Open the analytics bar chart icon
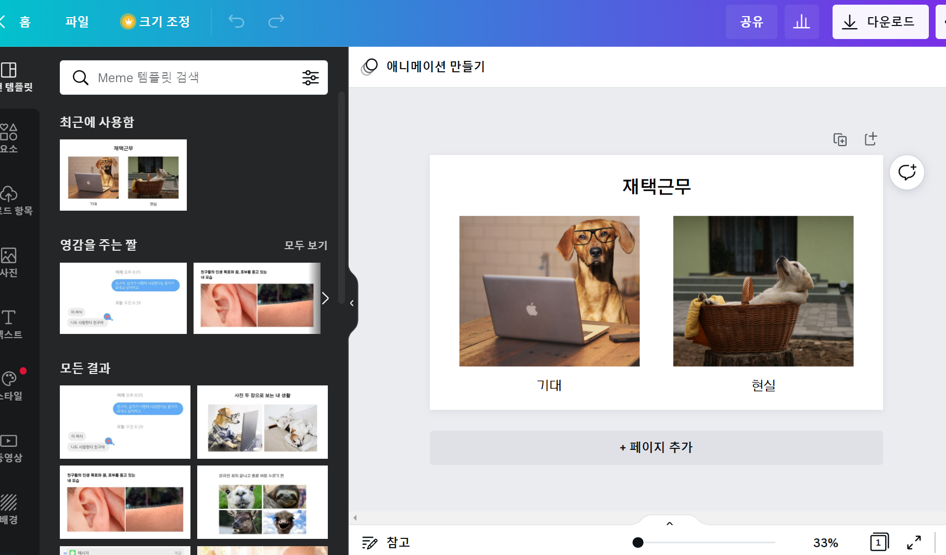946x555 pixels. (801, 22)
